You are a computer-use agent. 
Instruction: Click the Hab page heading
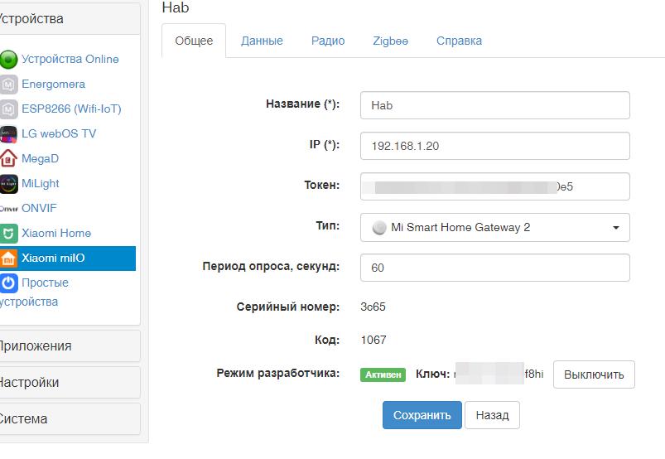point(176,7)
